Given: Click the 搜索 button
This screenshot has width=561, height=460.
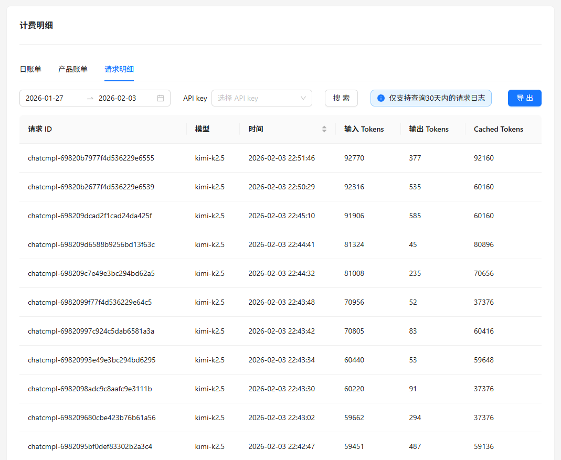Looking at the screenshot, I should pos(341,98).
